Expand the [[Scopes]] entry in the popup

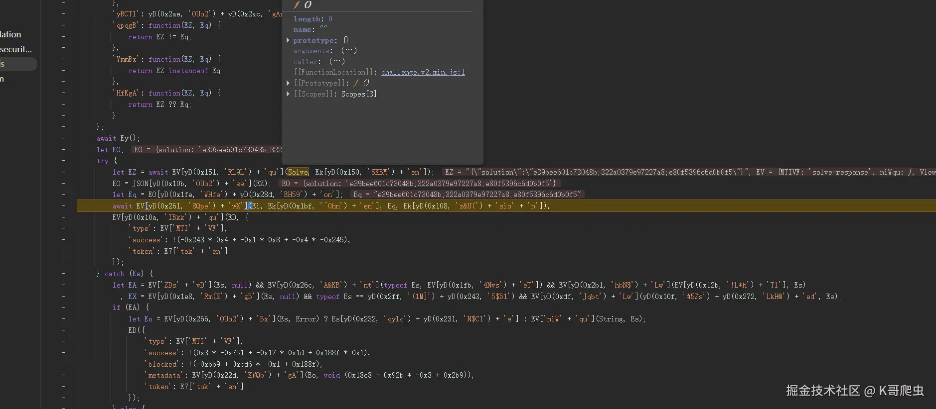(x=288, y=94)
